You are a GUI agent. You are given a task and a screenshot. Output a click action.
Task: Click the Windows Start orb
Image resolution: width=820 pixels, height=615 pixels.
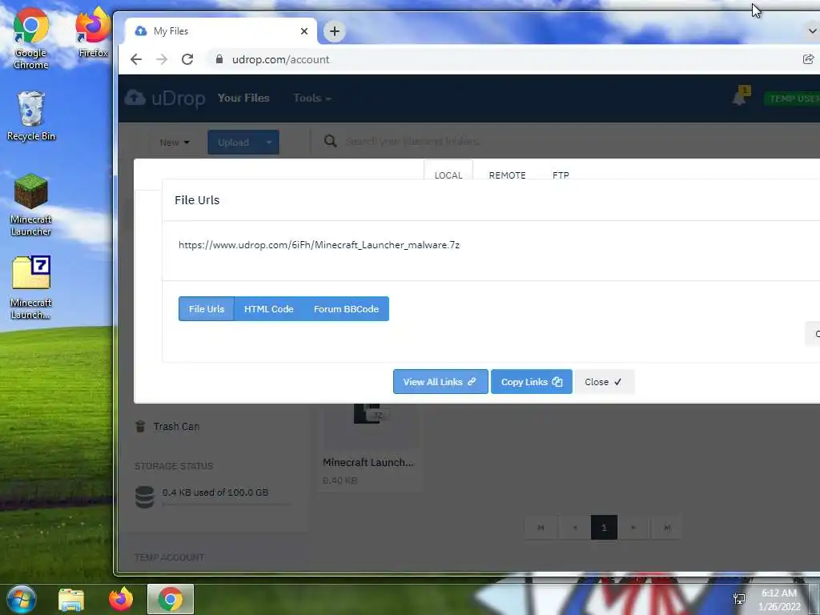tap(21, 599)
